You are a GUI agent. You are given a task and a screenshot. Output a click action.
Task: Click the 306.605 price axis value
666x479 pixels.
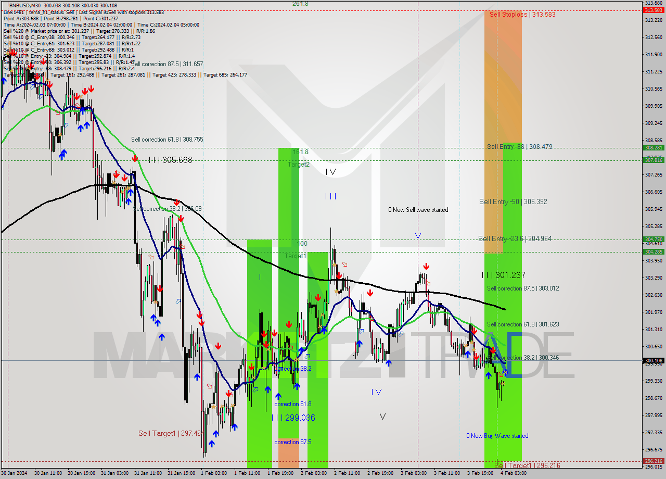(653, 192)
